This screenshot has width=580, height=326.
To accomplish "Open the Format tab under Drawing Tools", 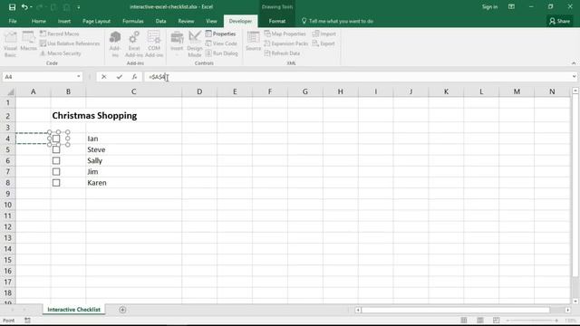I will 276,21.
